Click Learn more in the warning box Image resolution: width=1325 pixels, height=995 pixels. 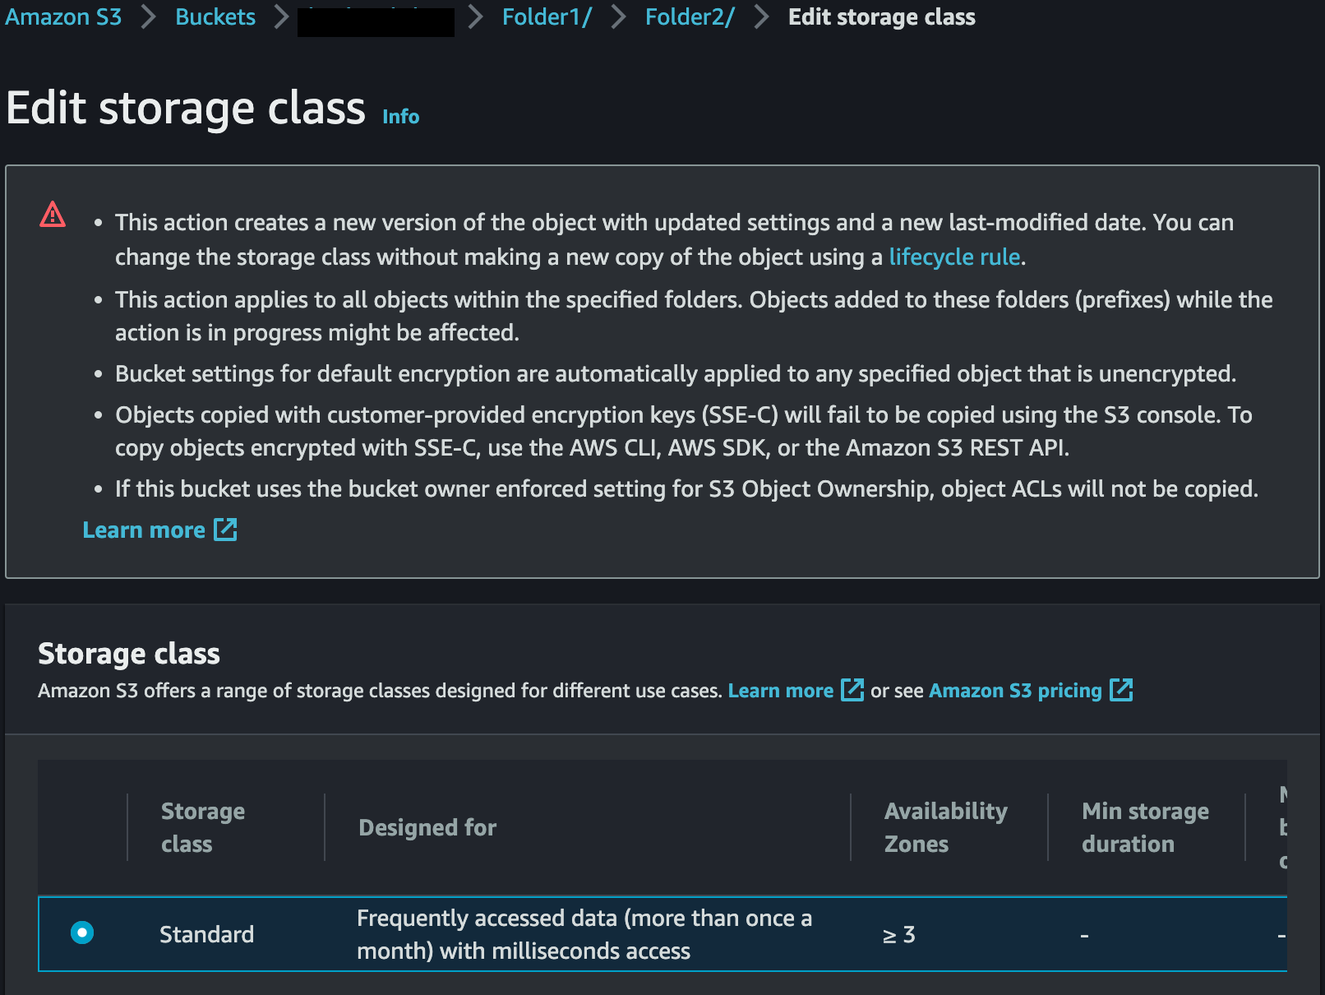tap(144, 530)
